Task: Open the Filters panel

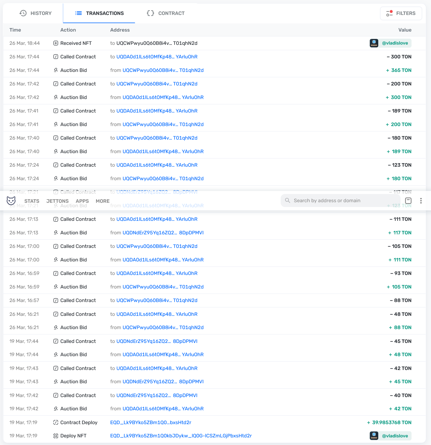Action: click(x=401, y=13)
